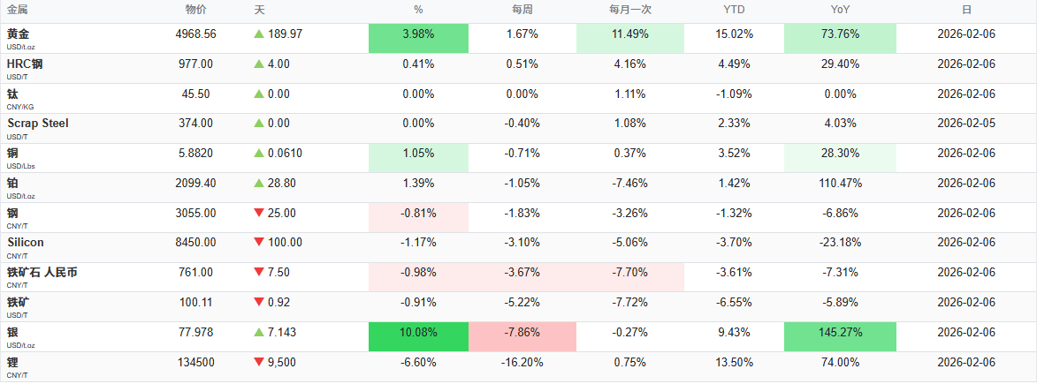Open the 锂 commodity link
The height and width of the screenshot is (384, 1037).
tap(12, 362)
